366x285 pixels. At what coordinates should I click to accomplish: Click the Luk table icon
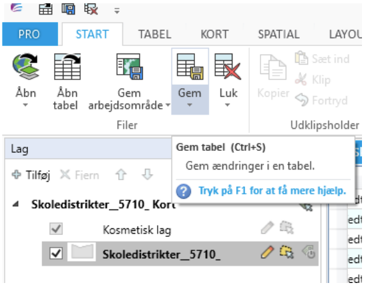[x=228, y=67]
